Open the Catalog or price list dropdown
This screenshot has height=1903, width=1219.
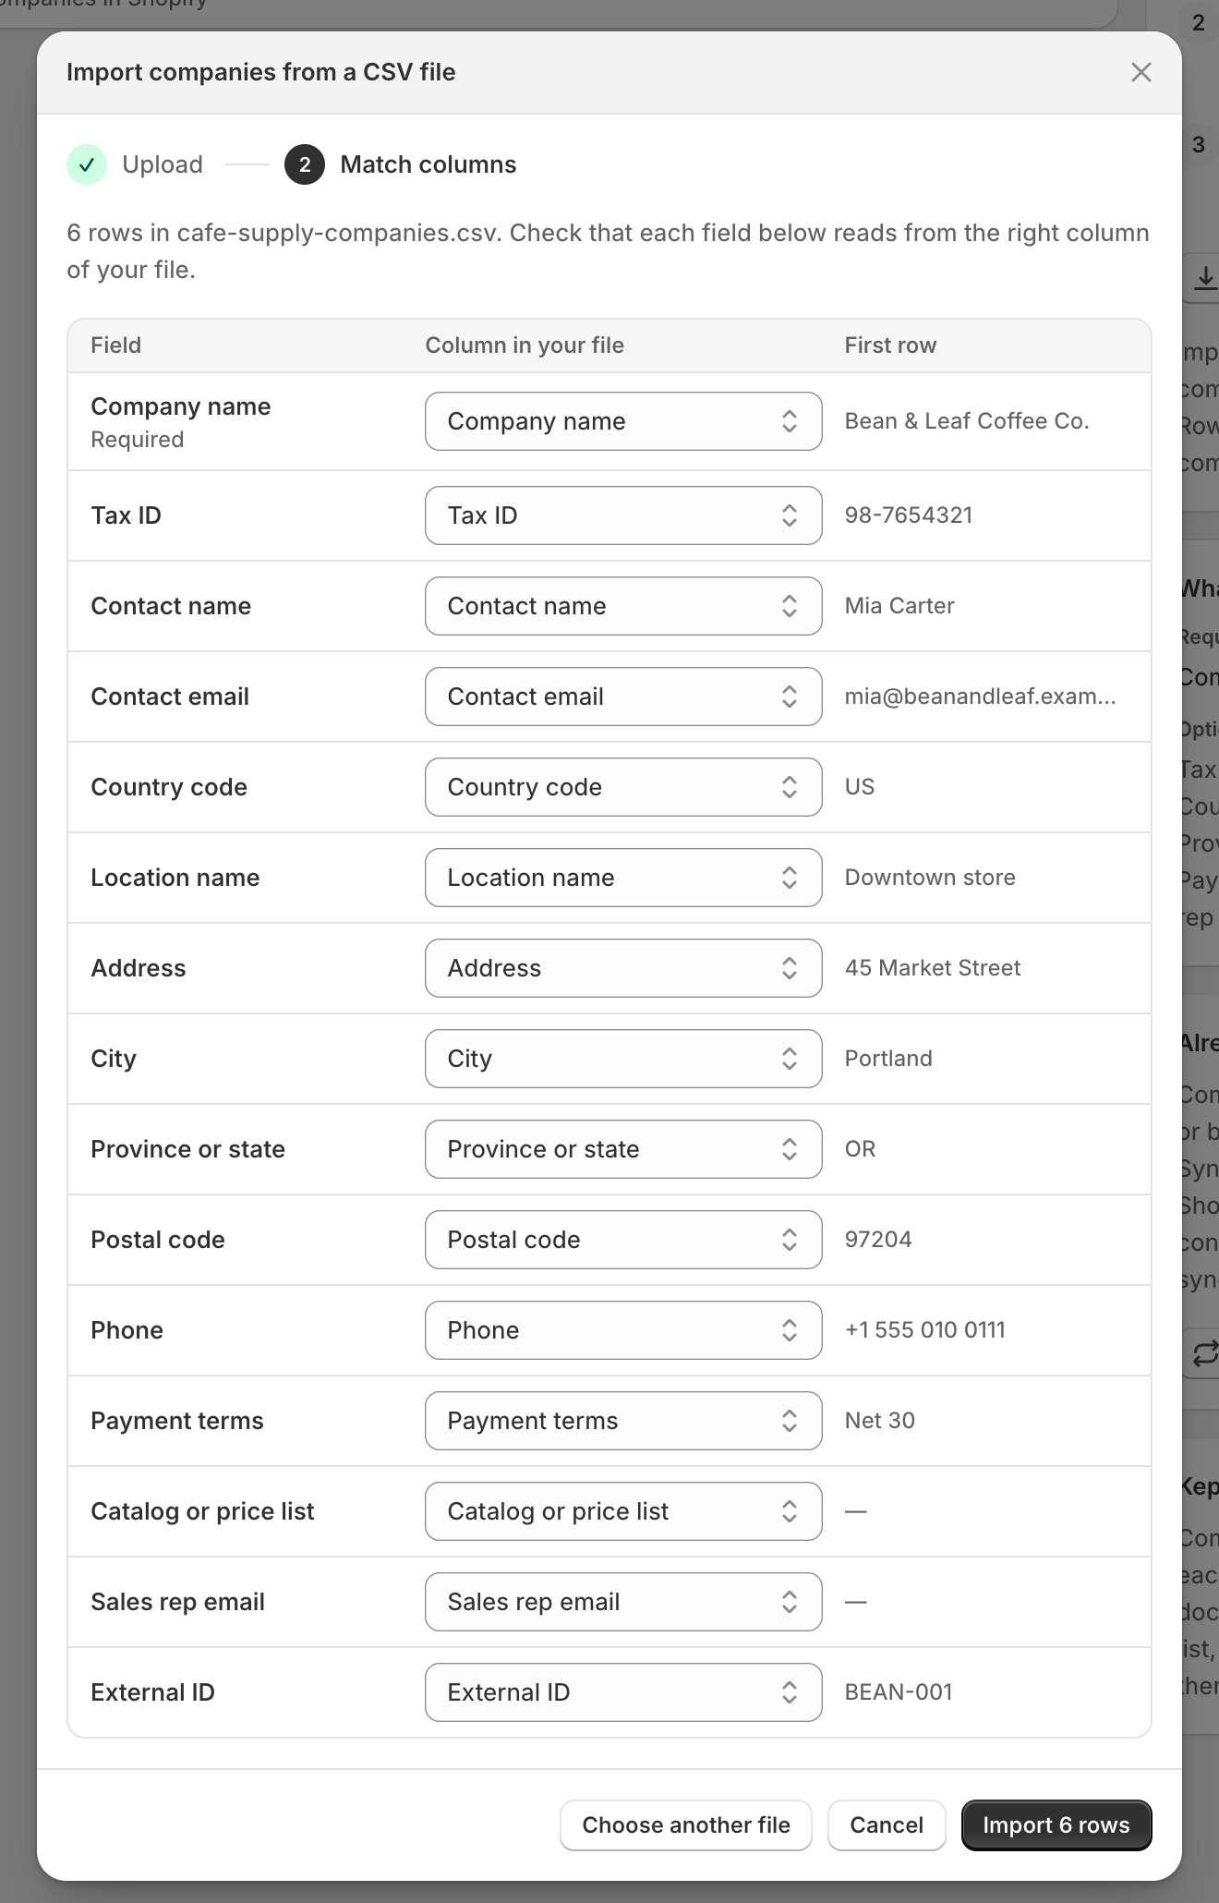pyautogui.click(x=623, y=1511)
